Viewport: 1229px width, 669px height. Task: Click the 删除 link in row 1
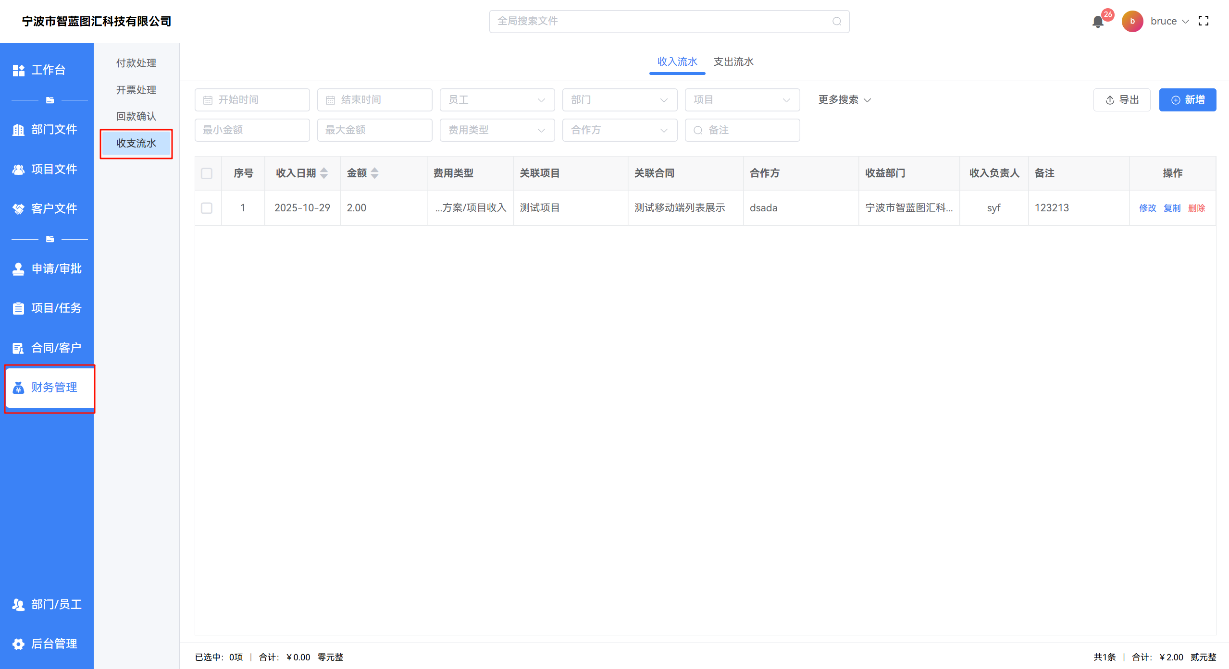(1196, 208)
